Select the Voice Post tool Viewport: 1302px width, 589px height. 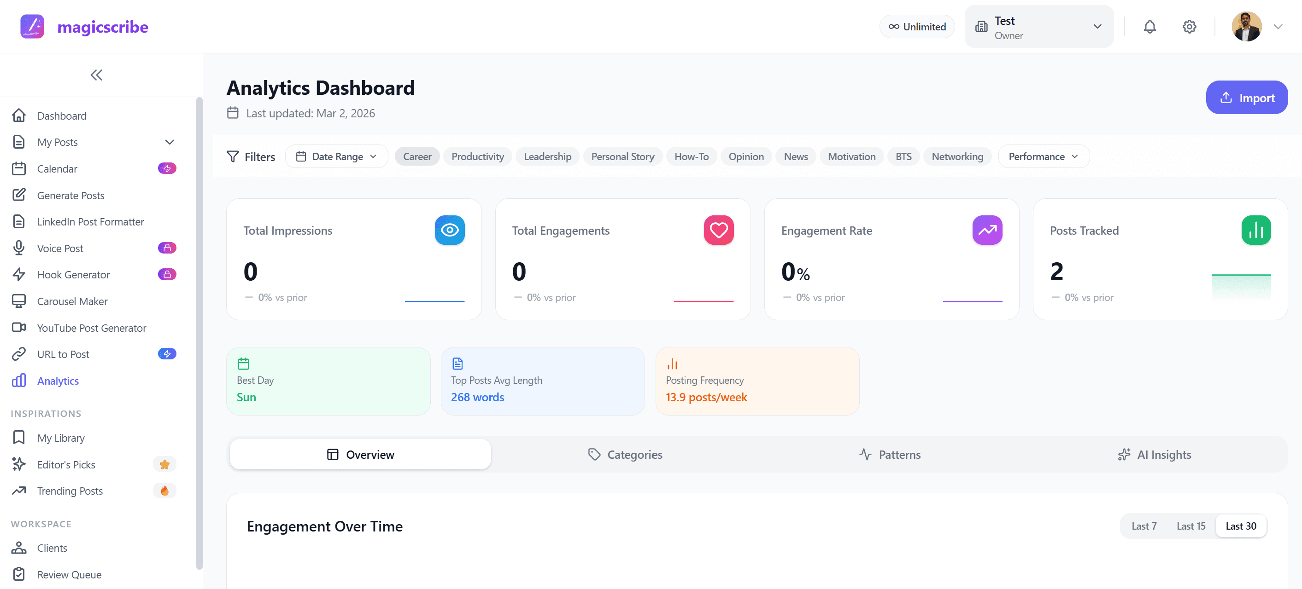click(x=60, y=248)
